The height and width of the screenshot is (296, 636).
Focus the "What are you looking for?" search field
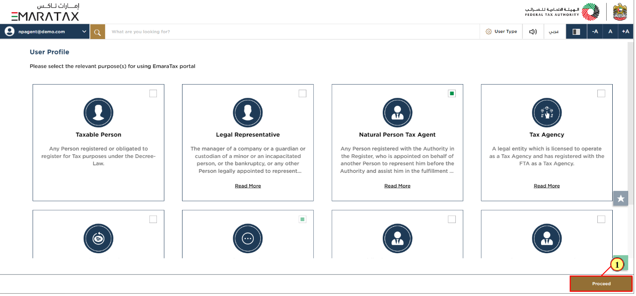pos(292,32)
